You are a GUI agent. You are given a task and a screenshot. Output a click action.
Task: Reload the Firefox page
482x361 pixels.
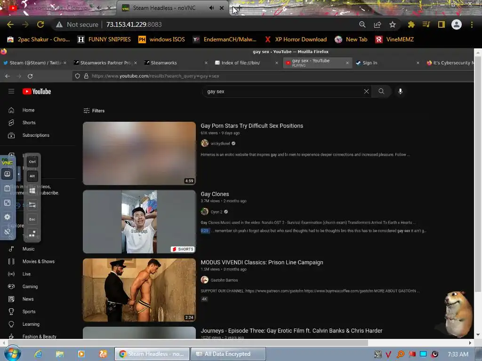coord(30,76)
